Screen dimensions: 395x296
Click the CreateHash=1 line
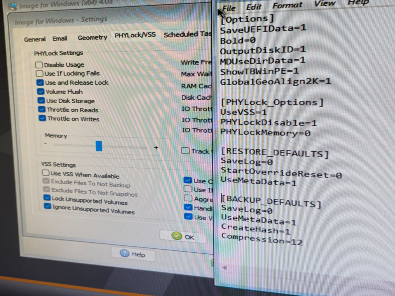coord(256,229)
